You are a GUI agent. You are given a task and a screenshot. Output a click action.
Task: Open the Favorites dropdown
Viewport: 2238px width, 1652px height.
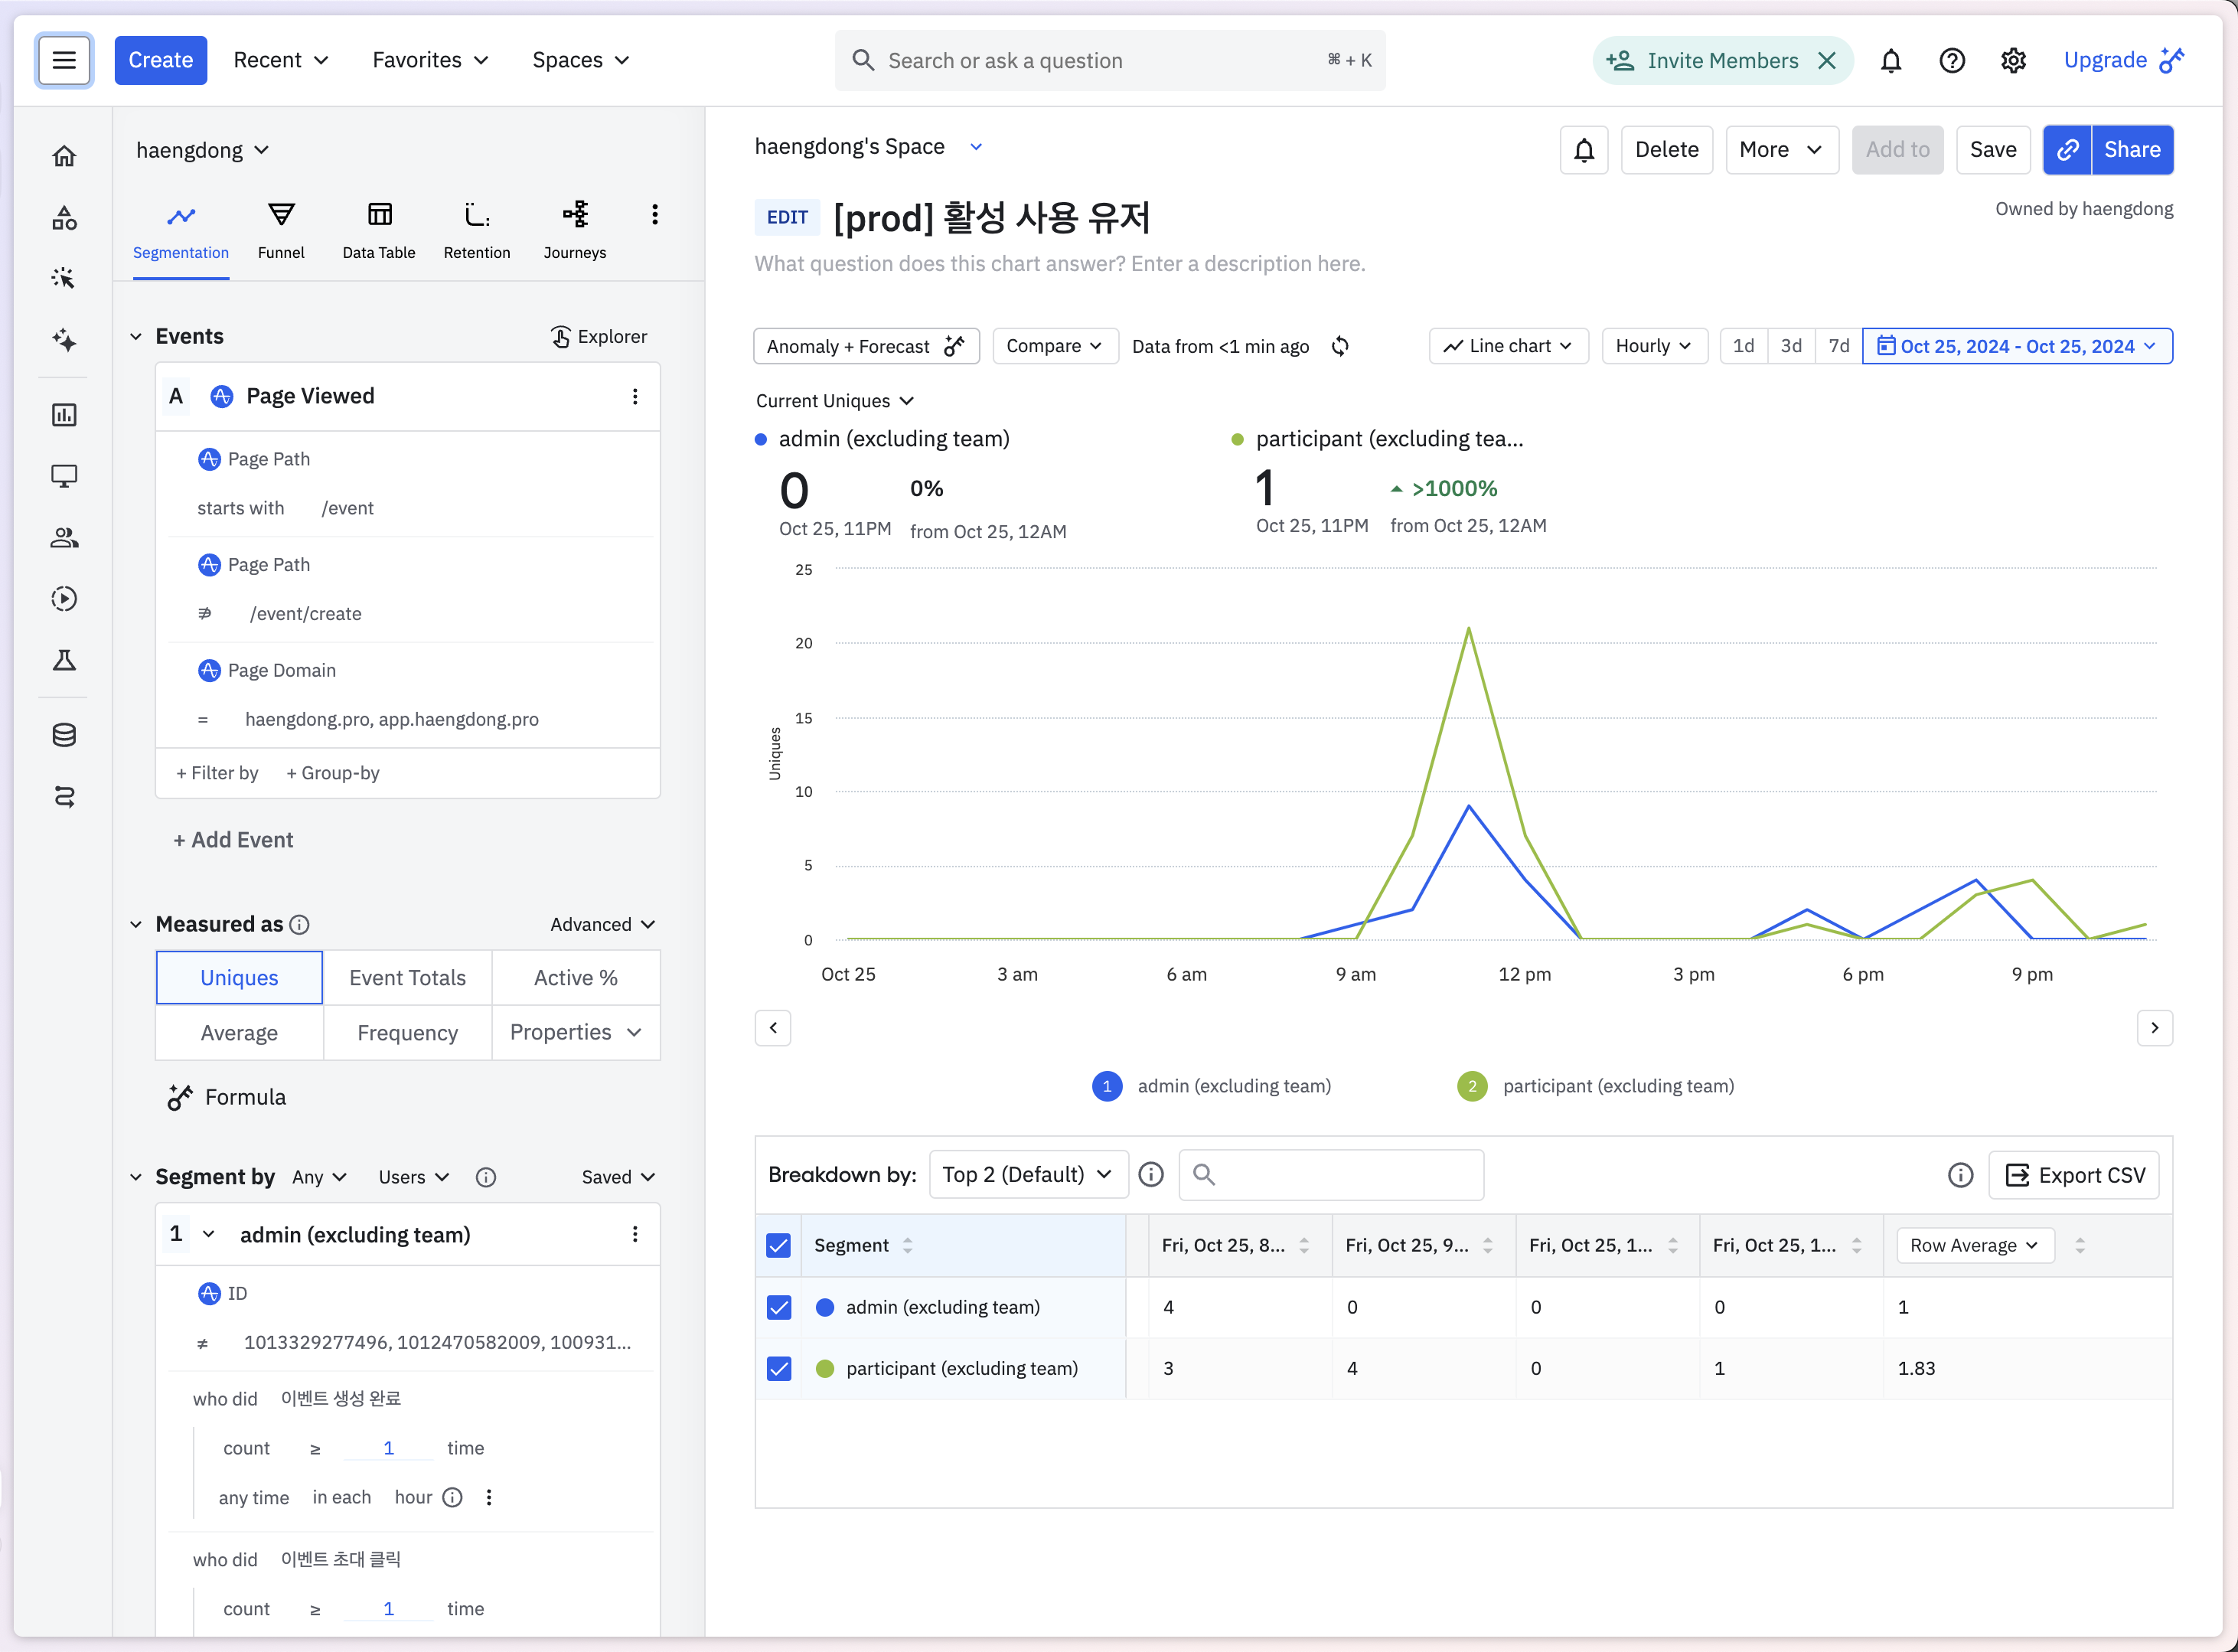click(x=430, y=61)
